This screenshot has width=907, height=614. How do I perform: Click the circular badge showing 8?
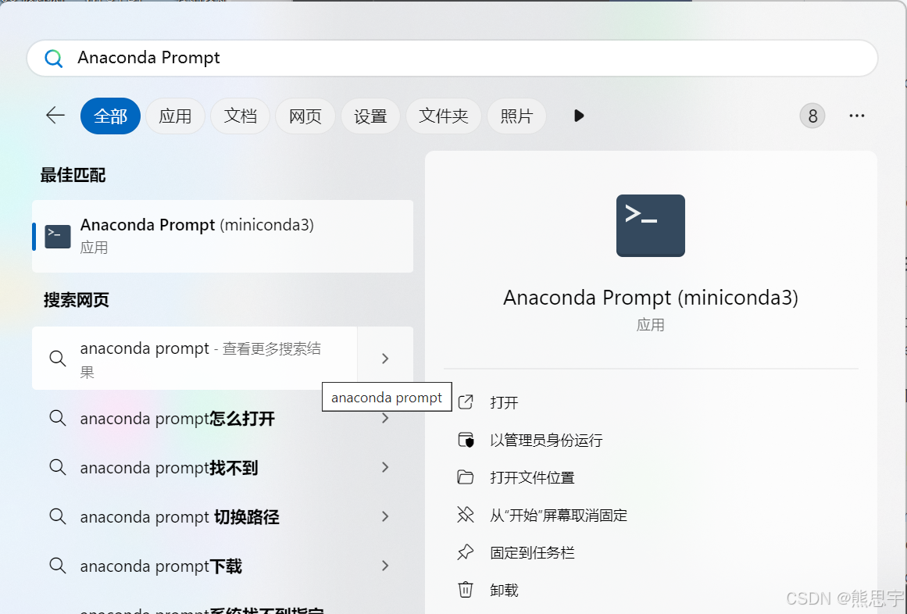click(812, 116)
